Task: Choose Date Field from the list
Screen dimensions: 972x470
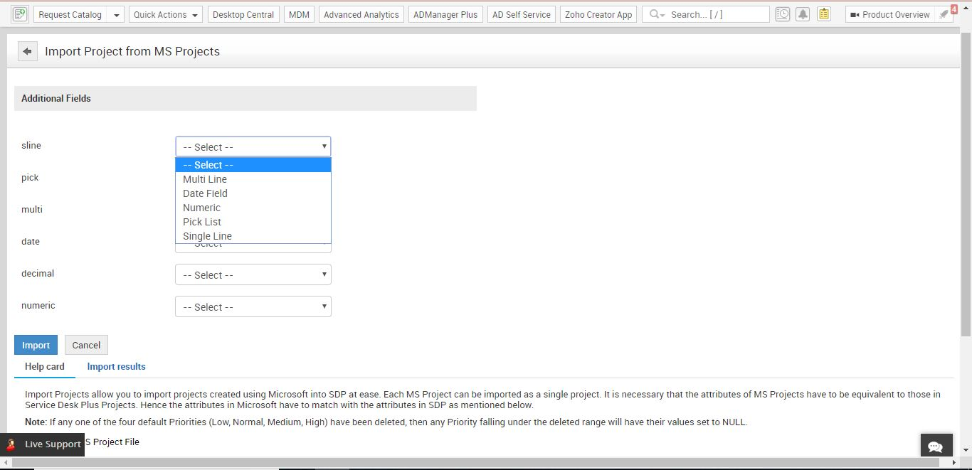Action: click(253, 193)
